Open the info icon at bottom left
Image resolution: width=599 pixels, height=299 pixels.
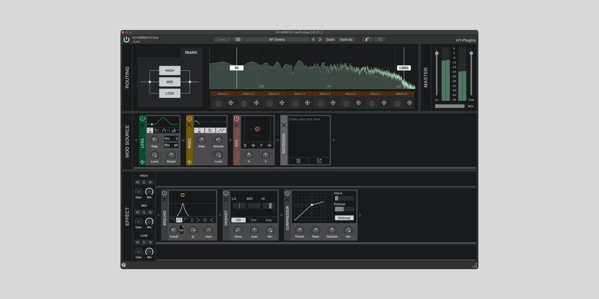coord(124,265)
